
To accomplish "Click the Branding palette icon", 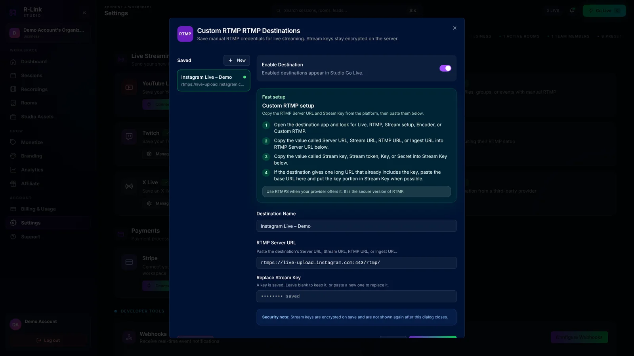I will 13,156.
